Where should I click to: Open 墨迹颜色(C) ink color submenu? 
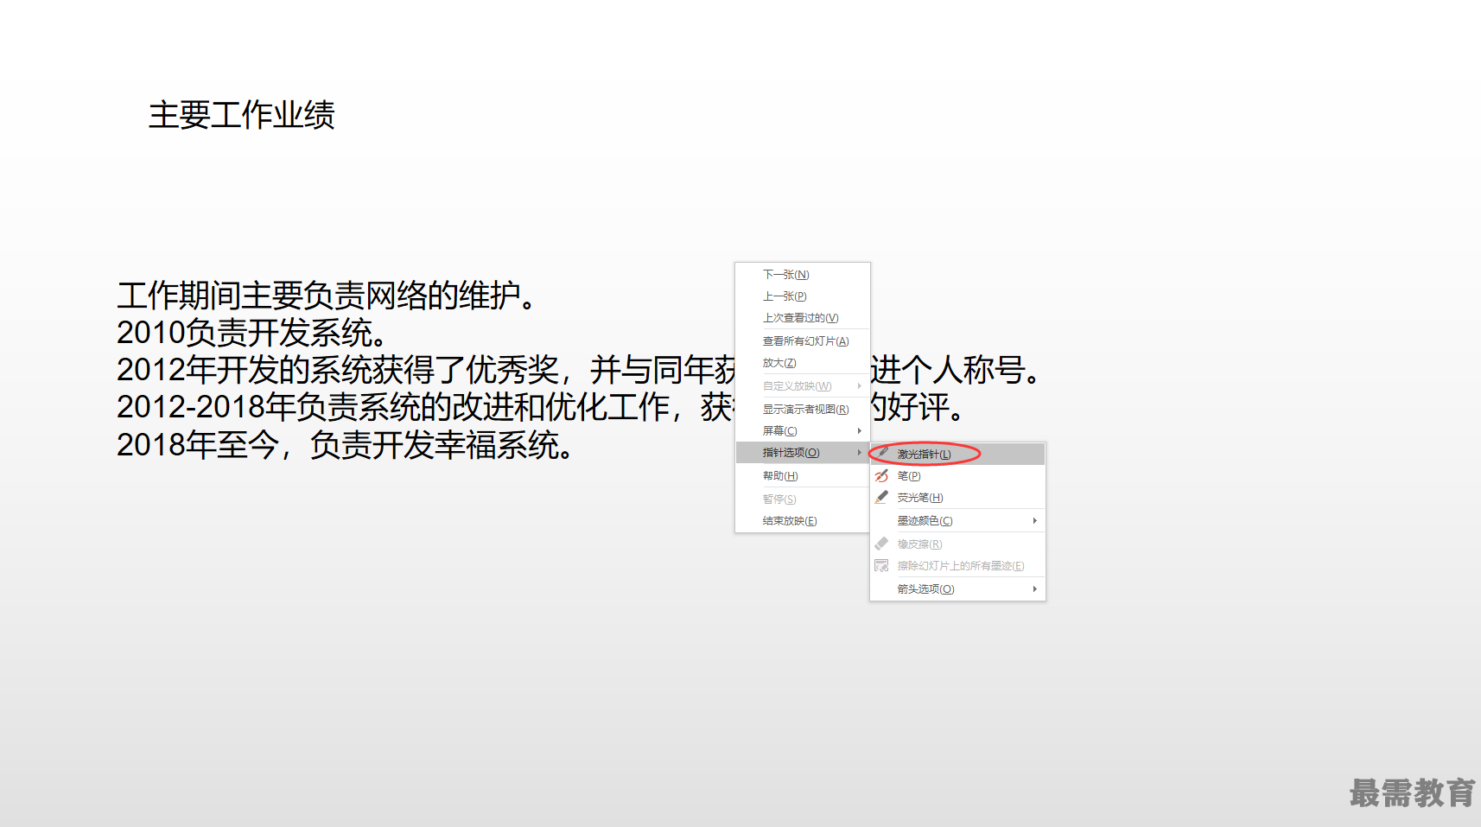(x=957, y=520)
